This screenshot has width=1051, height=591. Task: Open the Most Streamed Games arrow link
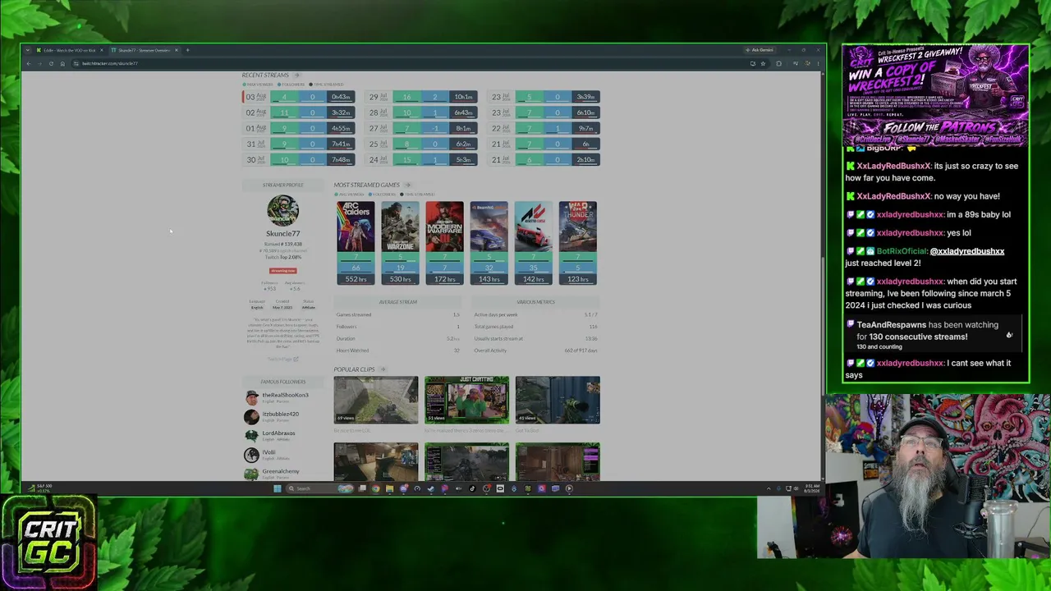(408, 185)
